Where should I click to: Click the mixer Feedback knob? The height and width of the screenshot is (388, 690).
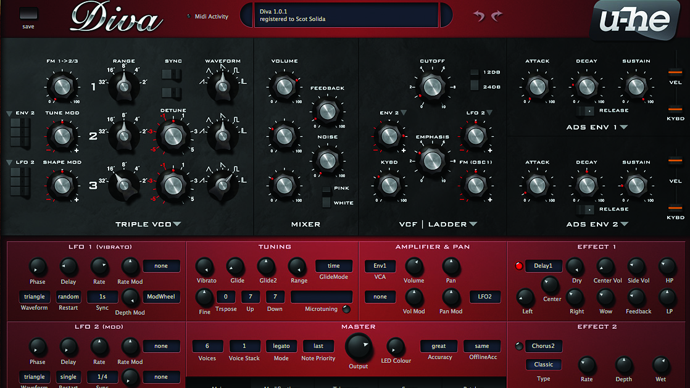point(327,112)
